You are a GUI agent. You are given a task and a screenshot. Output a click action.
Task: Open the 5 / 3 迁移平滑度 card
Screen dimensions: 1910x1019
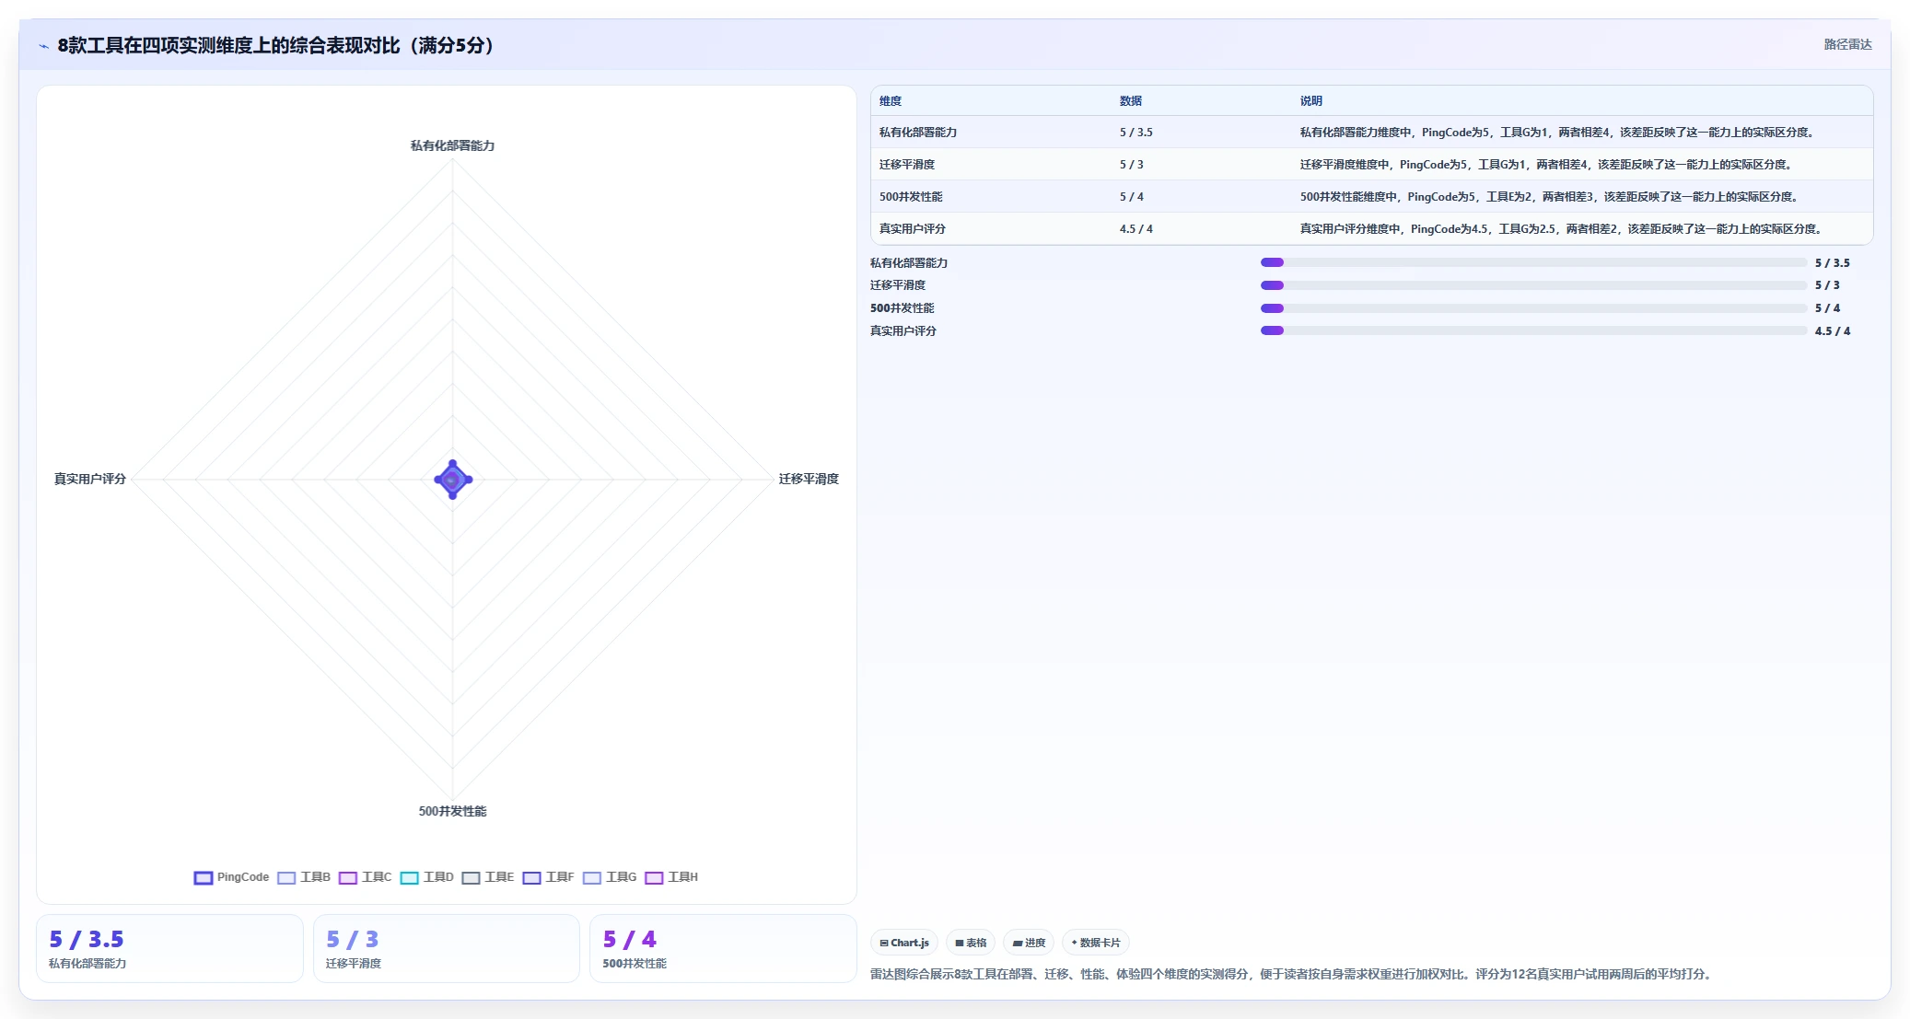pyautogui.click(x=447, y=948)
